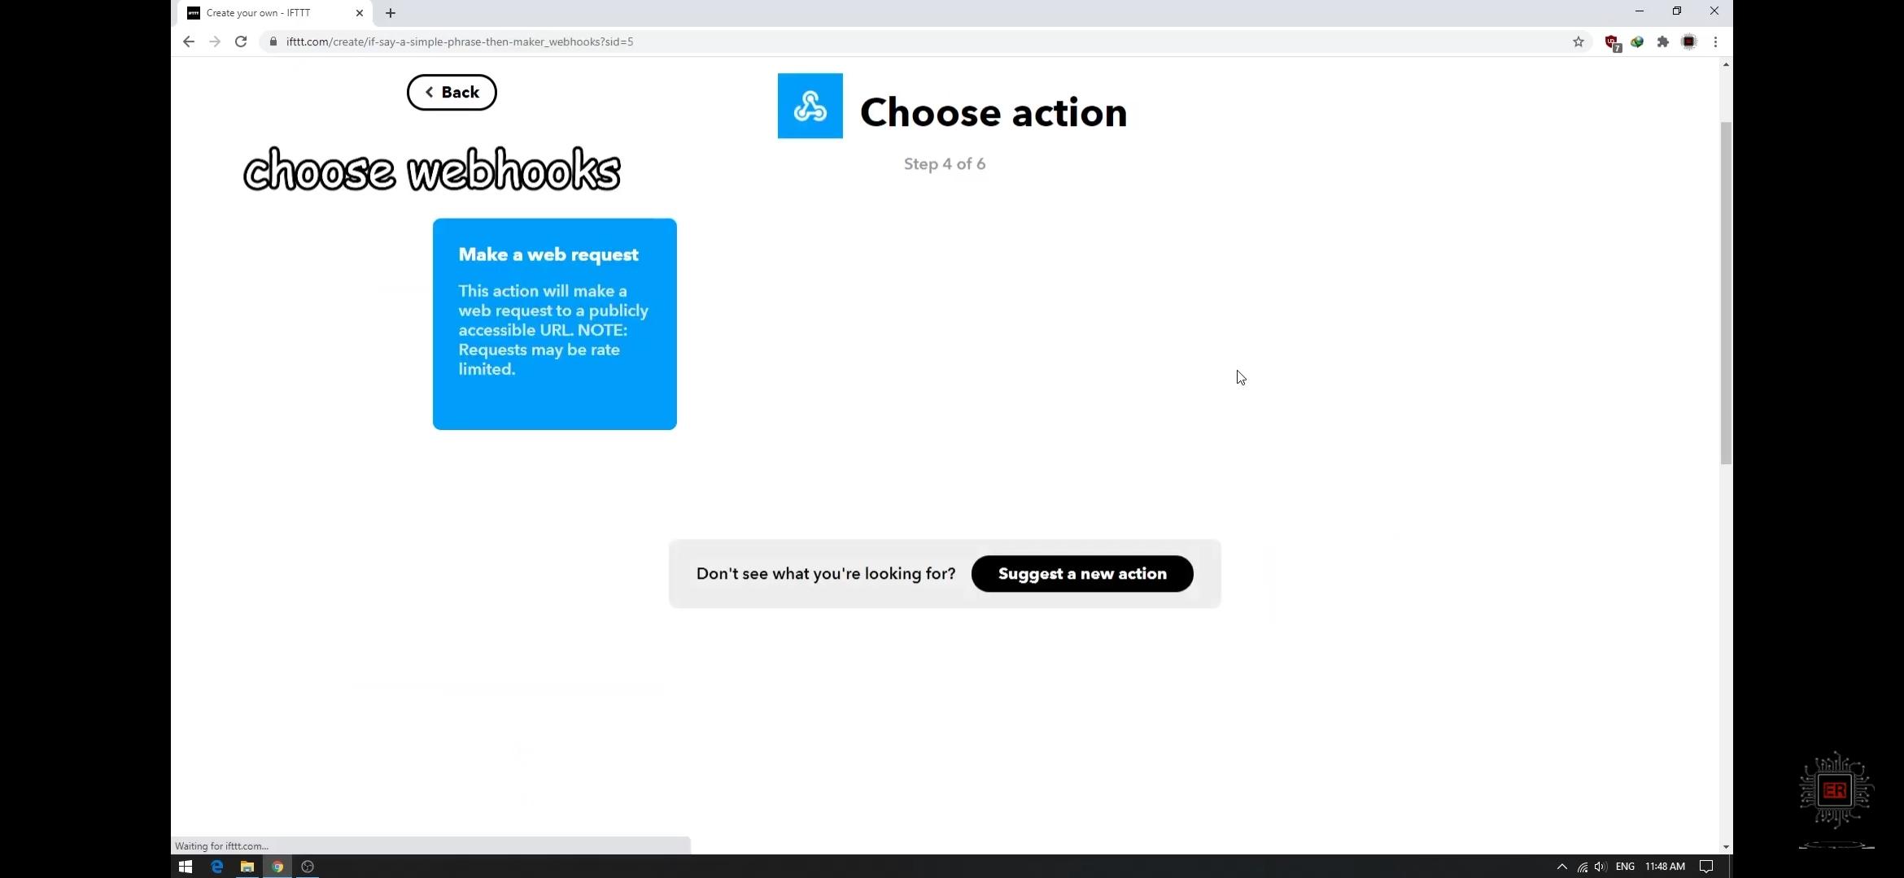Select the Make a web request action card
Screen dimensions: 1904x878
[x=554, y=324]
